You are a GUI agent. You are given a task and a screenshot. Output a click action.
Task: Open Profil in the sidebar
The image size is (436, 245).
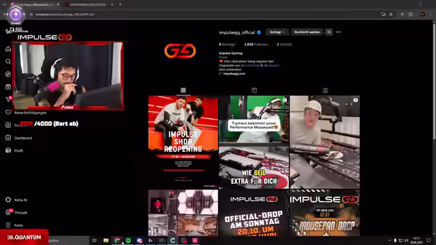coord(14,150)
